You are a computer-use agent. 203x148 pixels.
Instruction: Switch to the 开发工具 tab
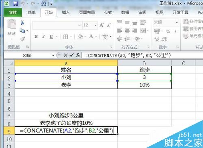[x=180, y=13]
